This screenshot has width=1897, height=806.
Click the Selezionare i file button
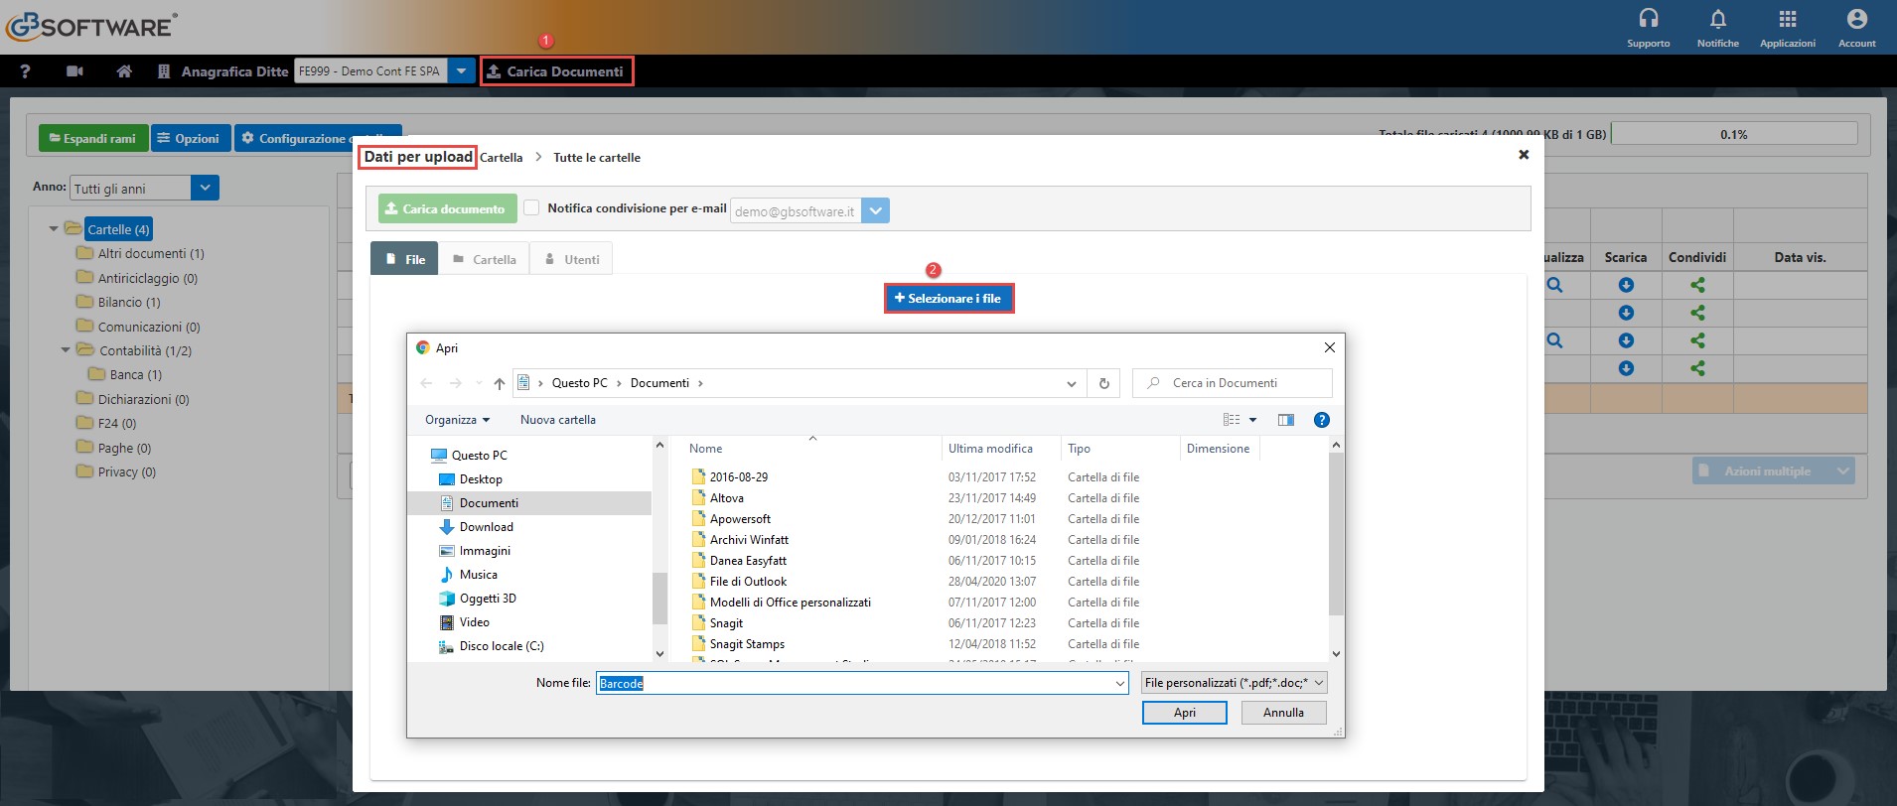[x=948, y=298]
